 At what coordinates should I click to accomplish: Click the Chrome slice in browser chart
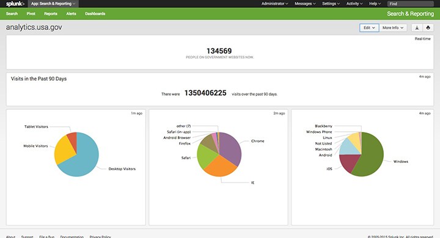coord(230,148)
